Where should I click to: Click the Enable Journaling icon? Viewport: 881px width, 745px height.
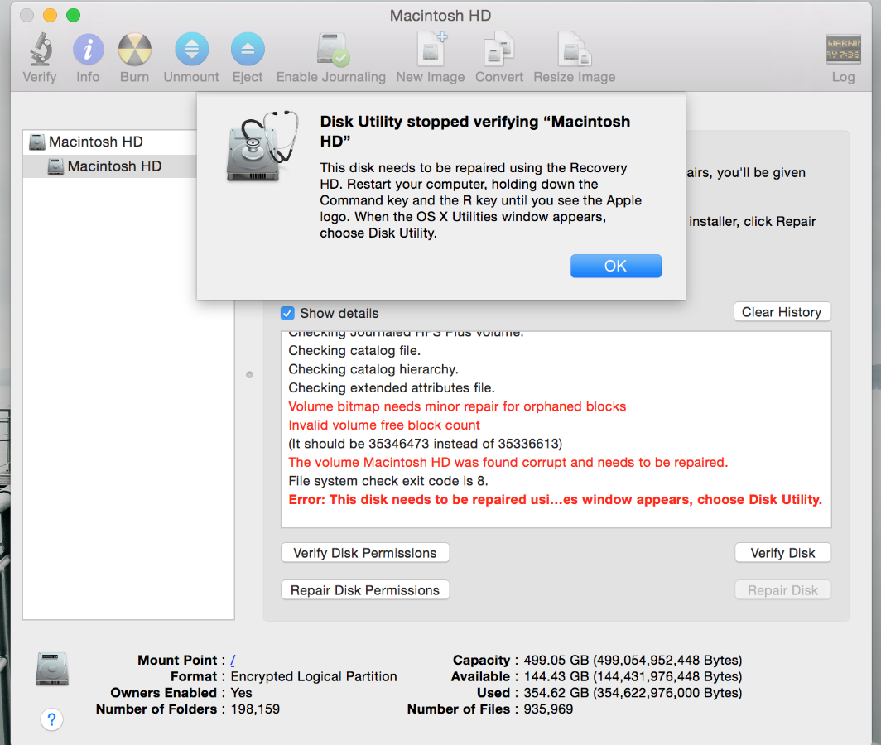[332, 50]
